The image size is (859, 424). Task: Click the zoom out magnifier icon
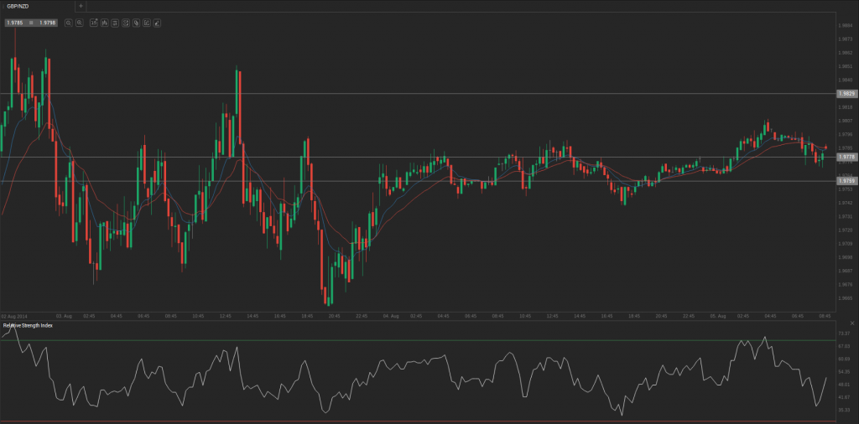(x=69, y=23)
